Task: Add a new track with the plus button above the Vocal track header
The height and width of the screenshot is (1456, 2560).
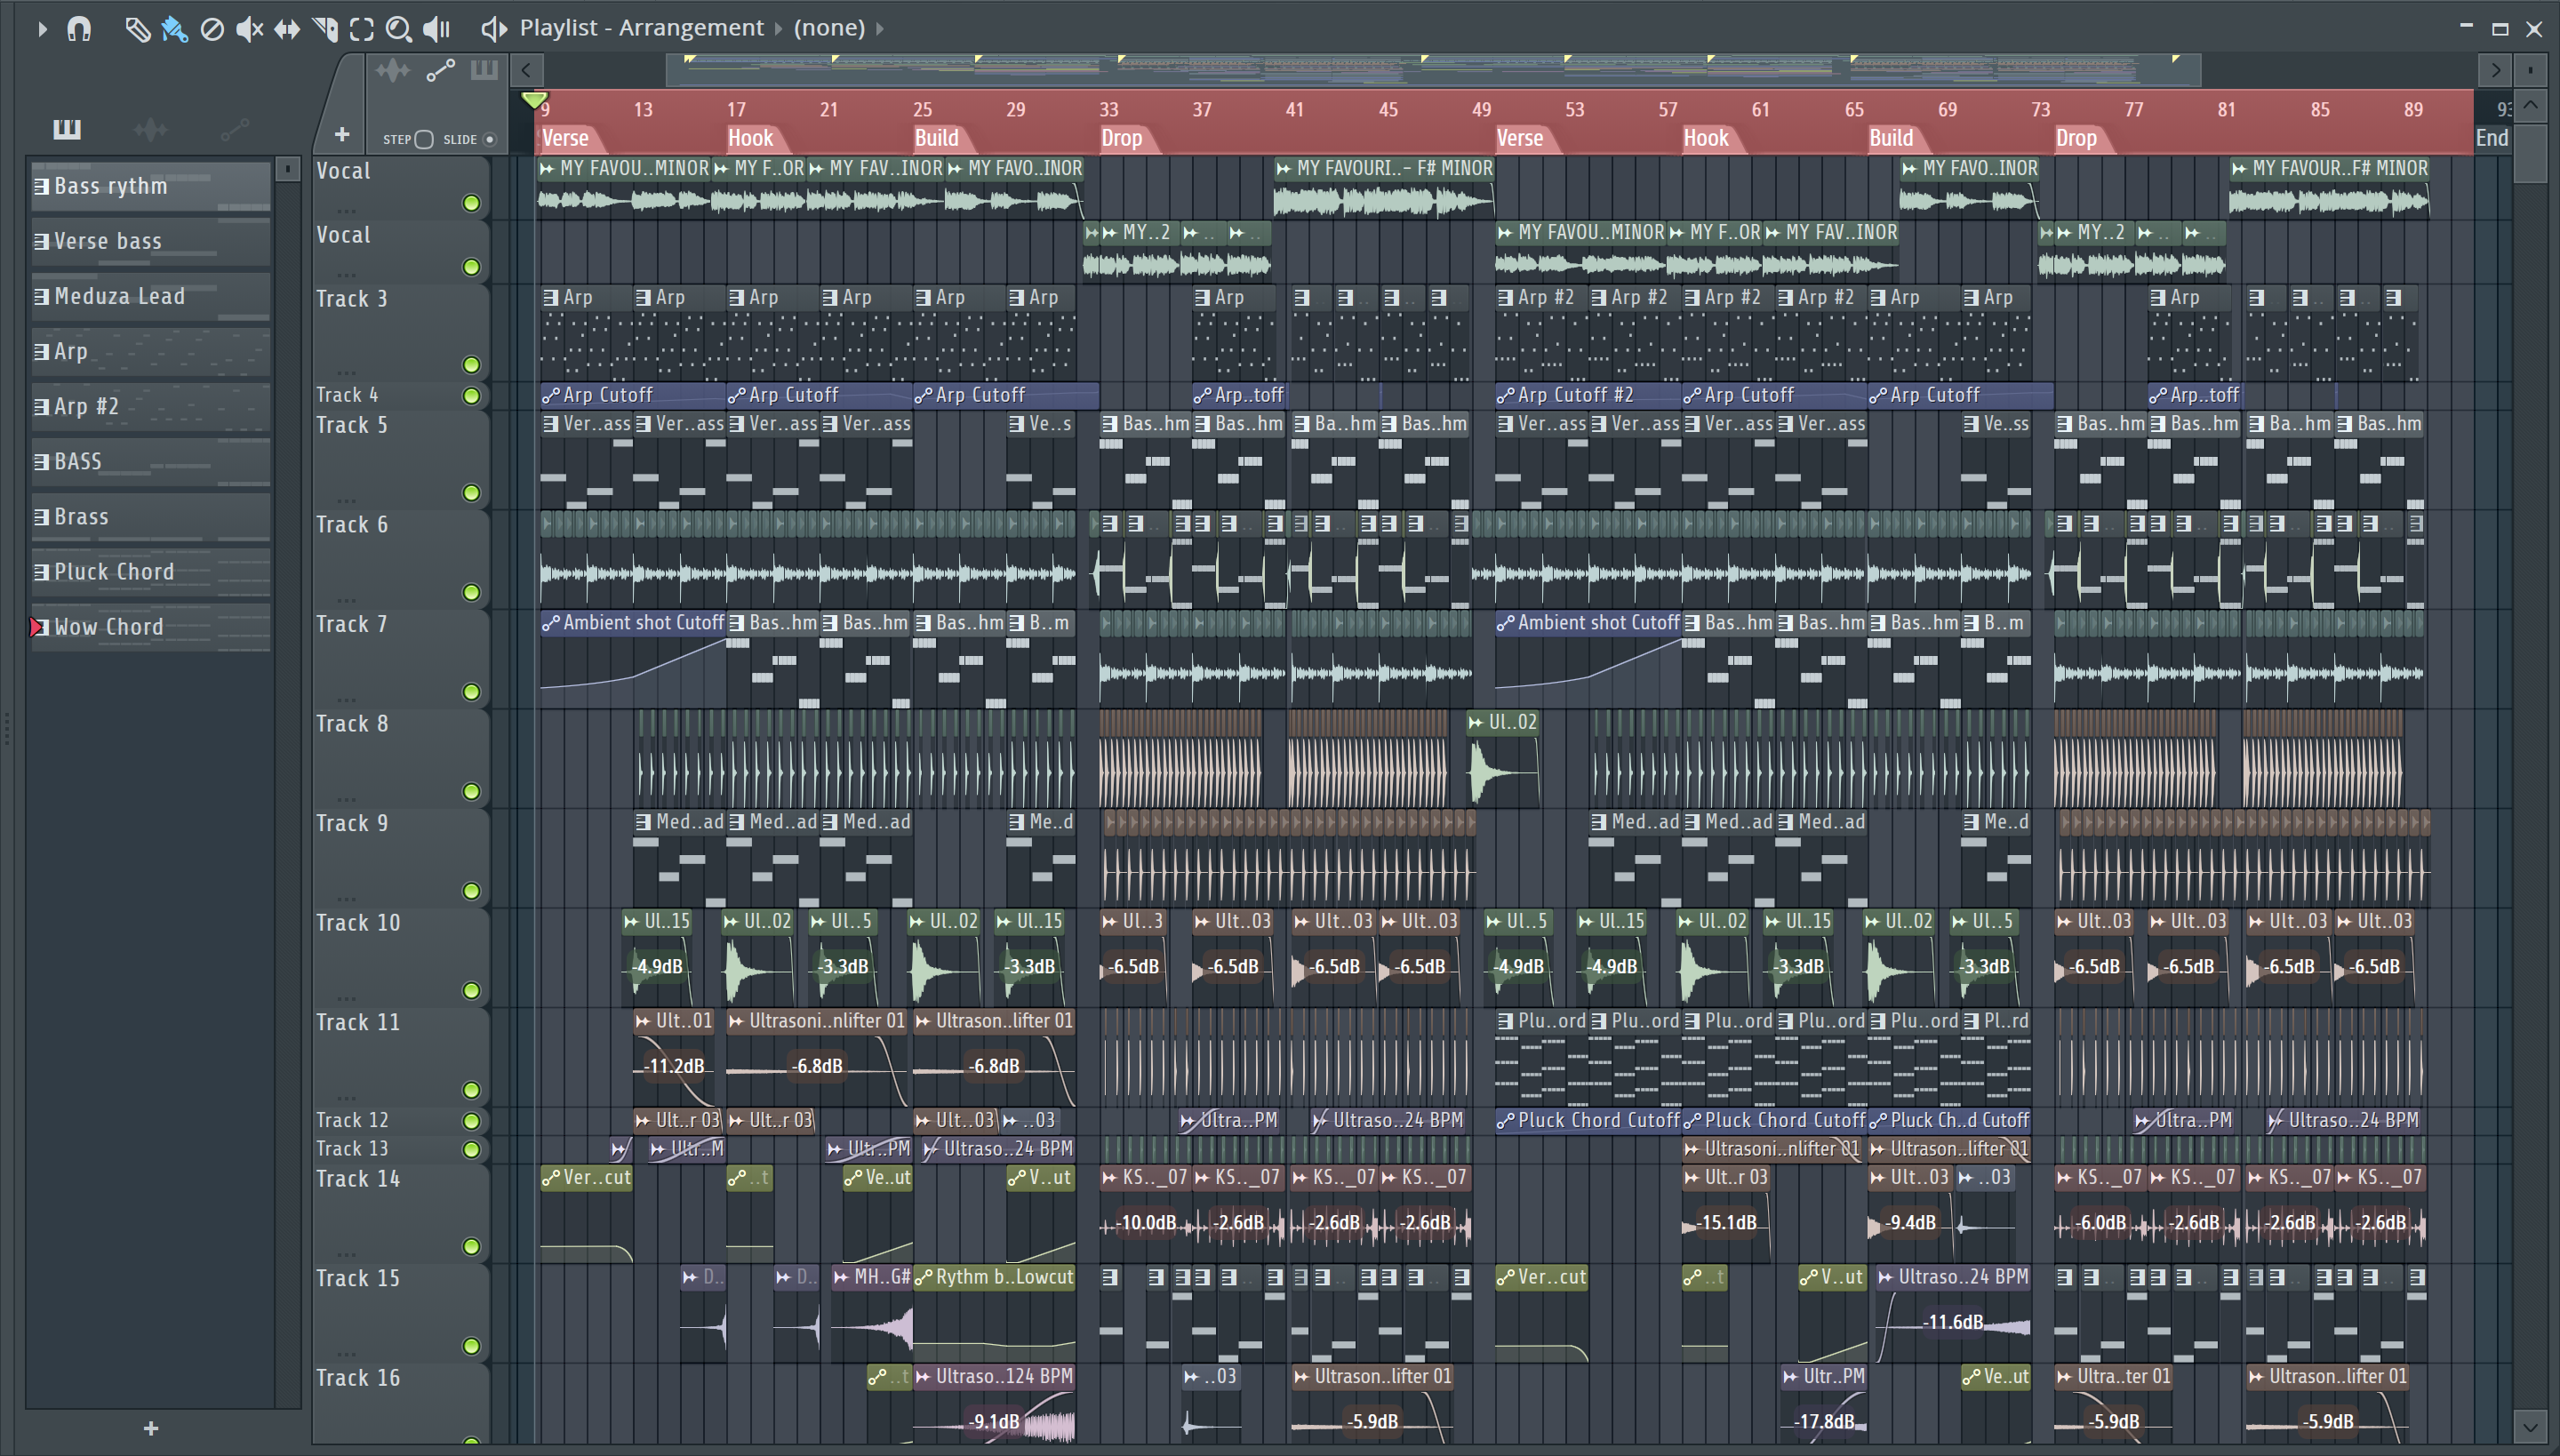Action: click(x=342, y=134)
